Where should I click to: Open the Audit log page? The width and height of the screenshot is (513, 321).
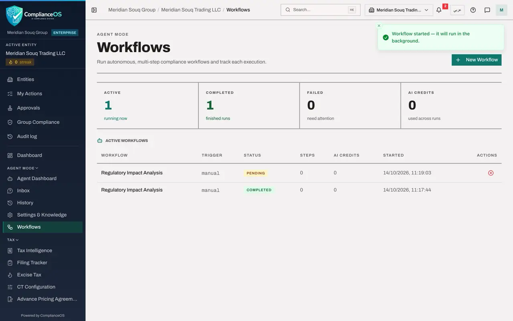42,136
